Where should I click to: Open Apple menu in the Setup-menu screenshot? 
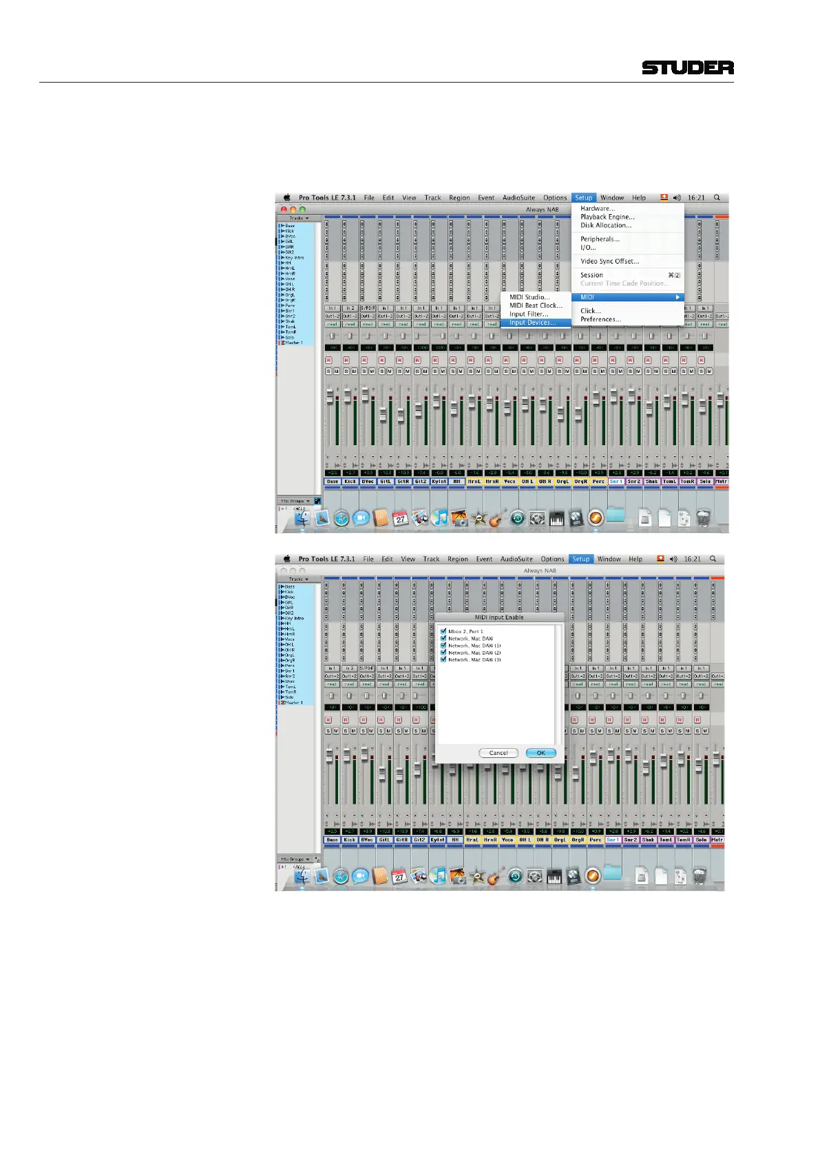click(x=287, y=198)
